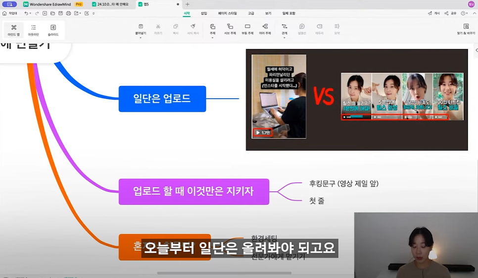Add a 서브 주제 subtopic

coord(230,29)
